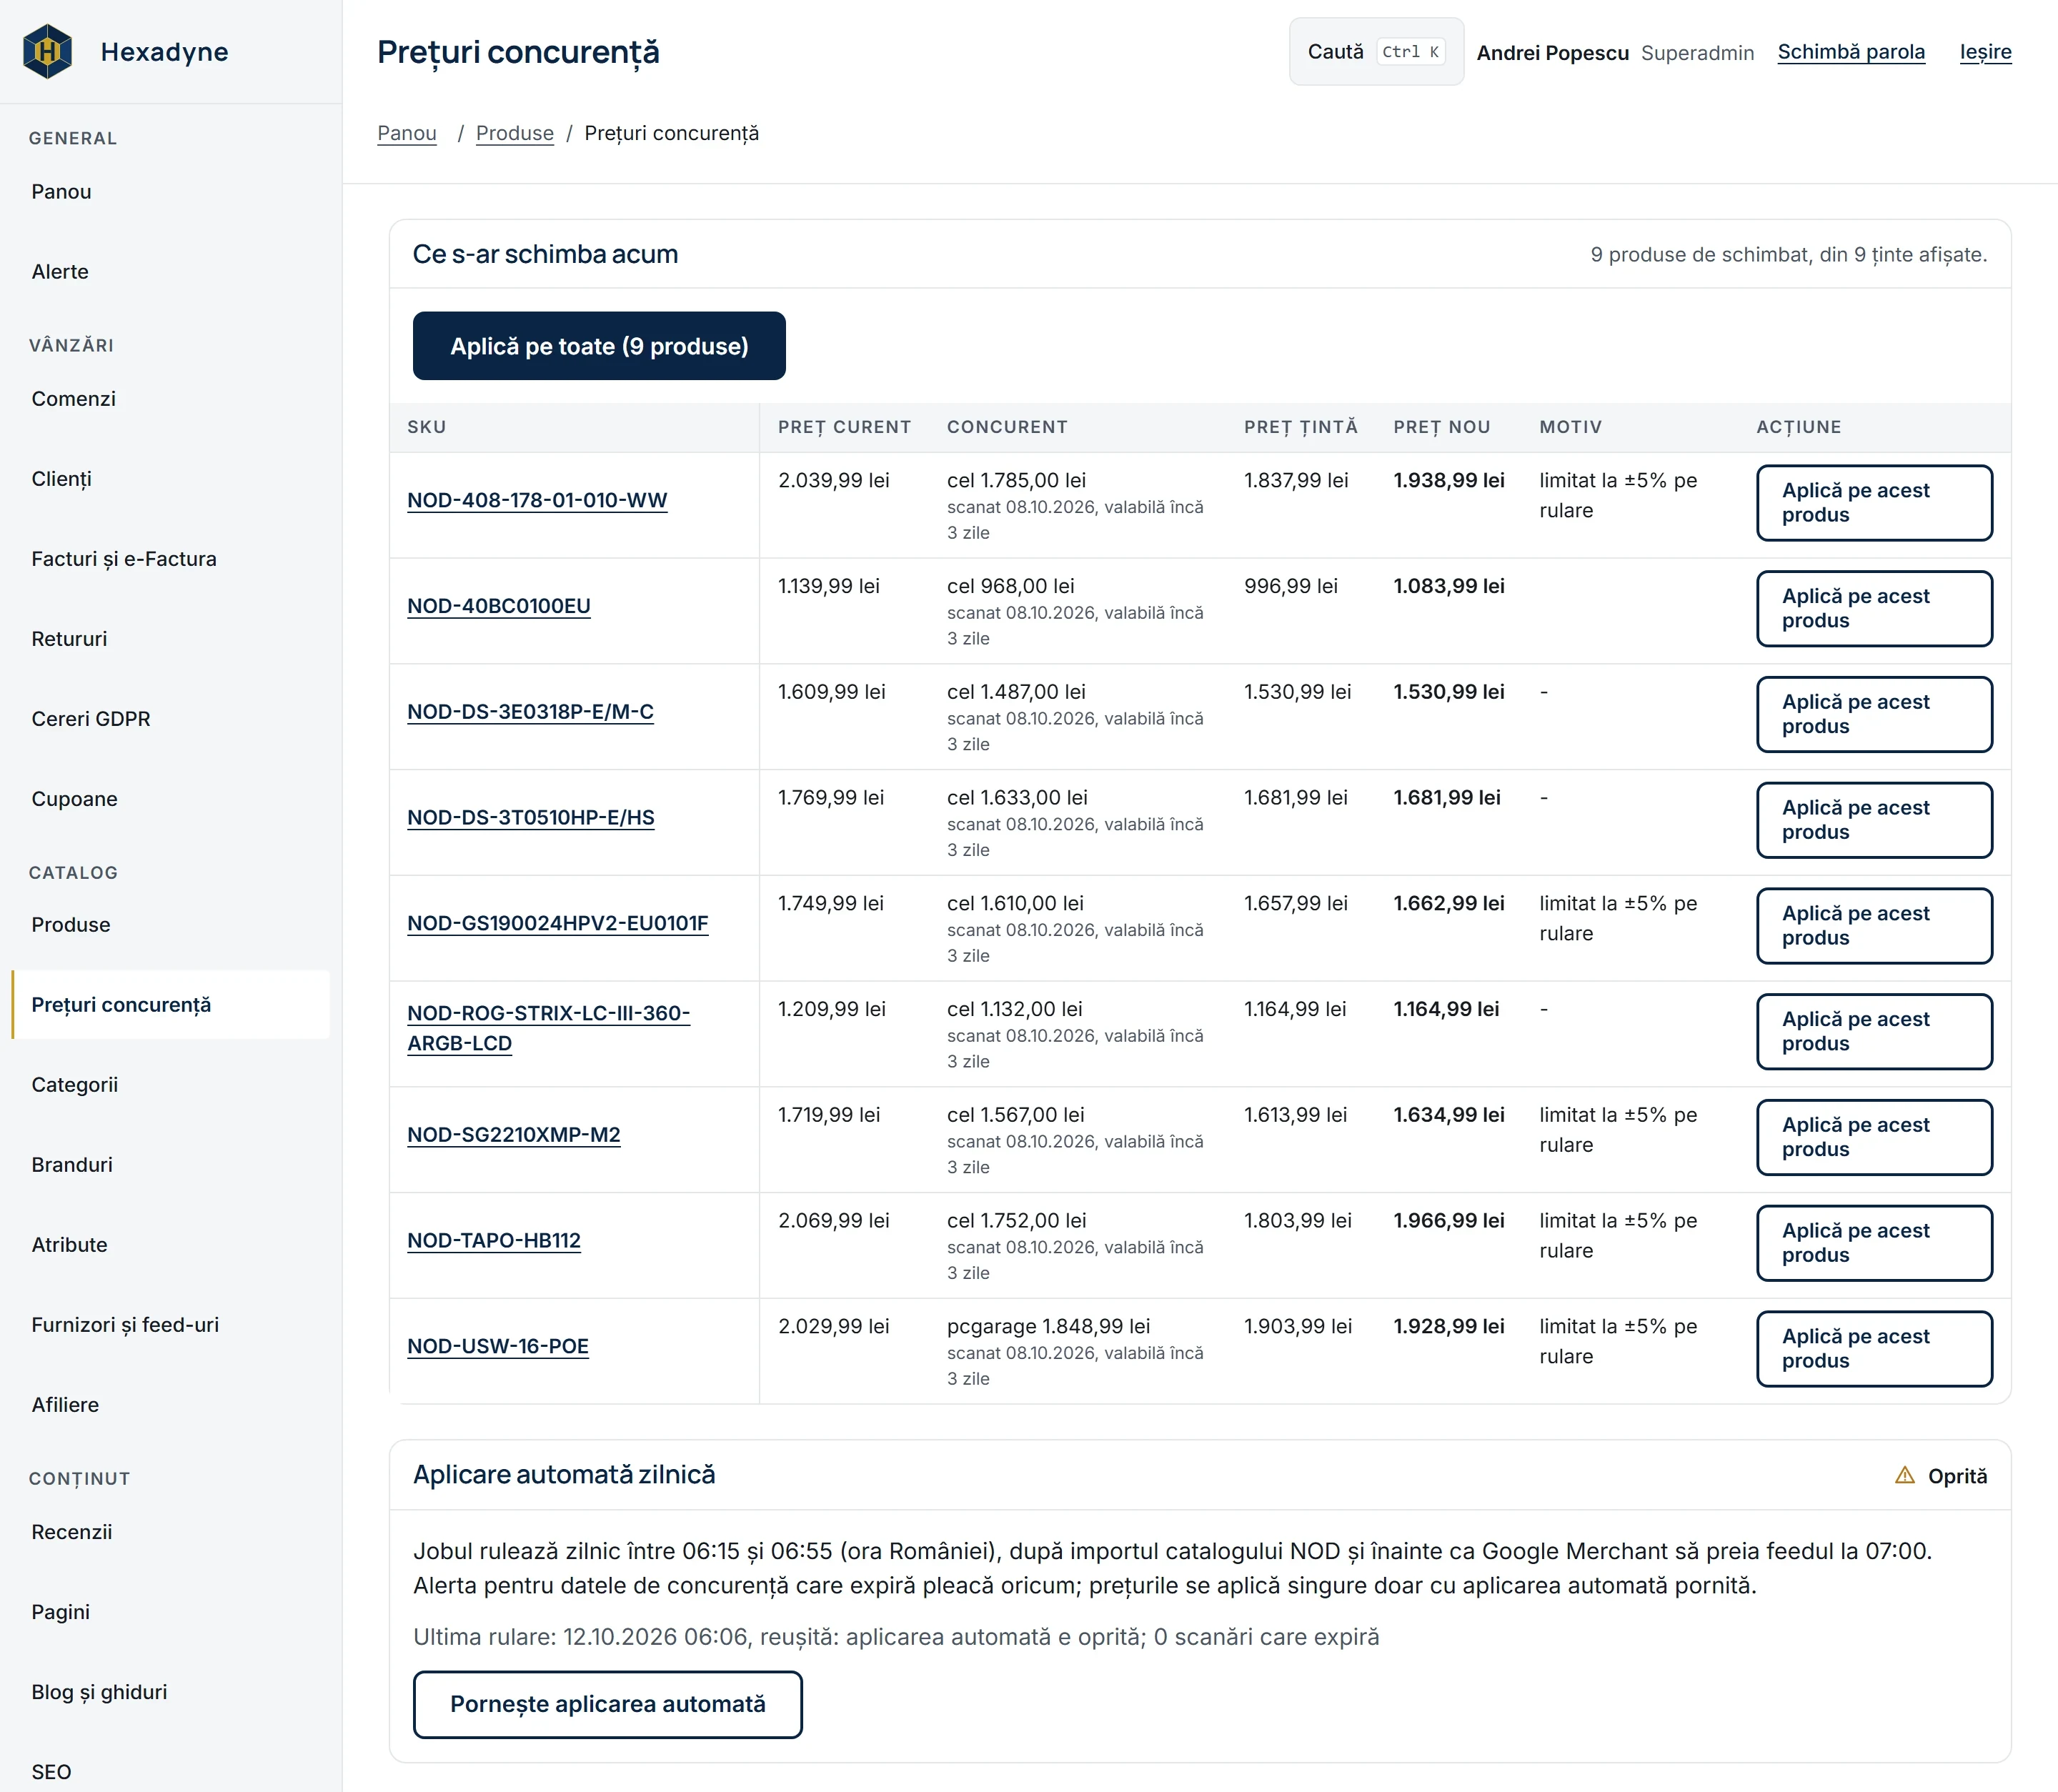
Task: Open SKU link NOD-TAPO-HB112
Action: (x=494, y=1240)
